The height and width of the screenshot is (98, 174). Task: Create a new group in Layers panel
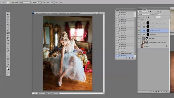click(161, 92)
